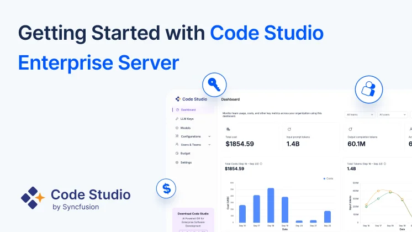The image size is (412, 232).
Task: Click the refresh icon on Input prompt tokens card
Action: tap(289, 129)
